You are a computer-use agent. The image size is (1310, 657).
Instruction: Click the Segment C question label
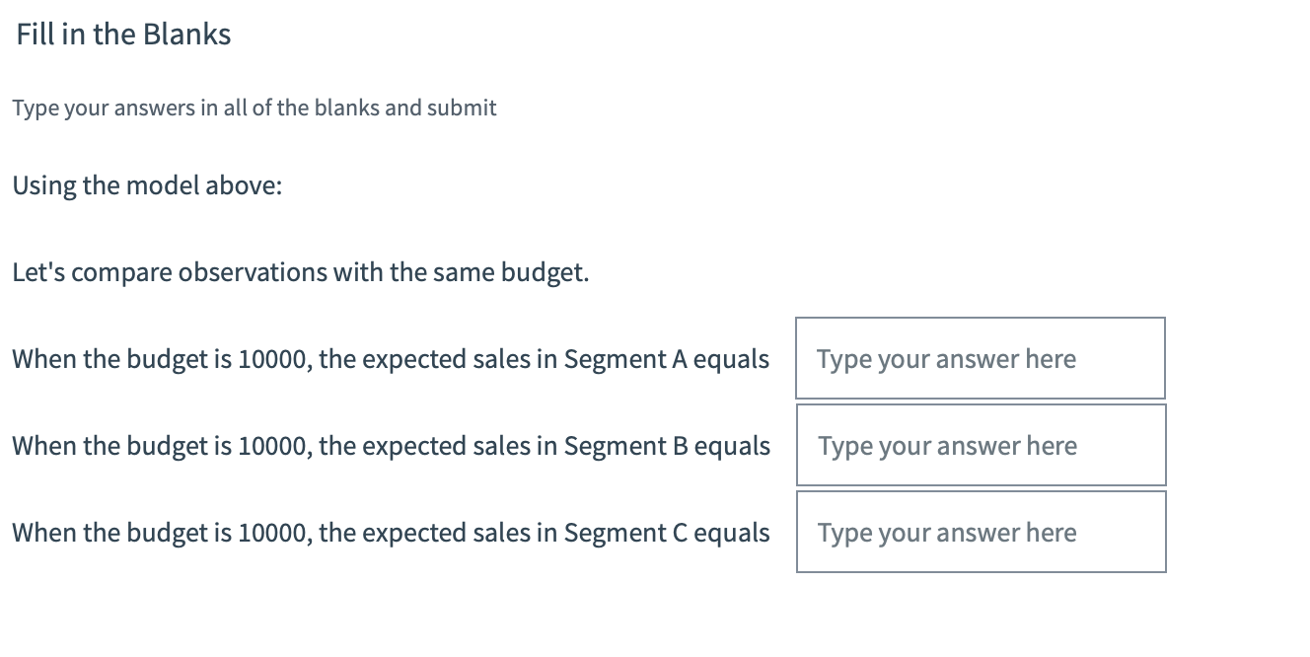tap(390, 532)
